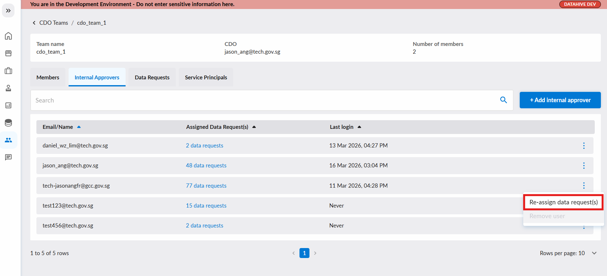Viewport: 607px width, 276px height.
Task: Open 48 data requests link
Action: 206,165
